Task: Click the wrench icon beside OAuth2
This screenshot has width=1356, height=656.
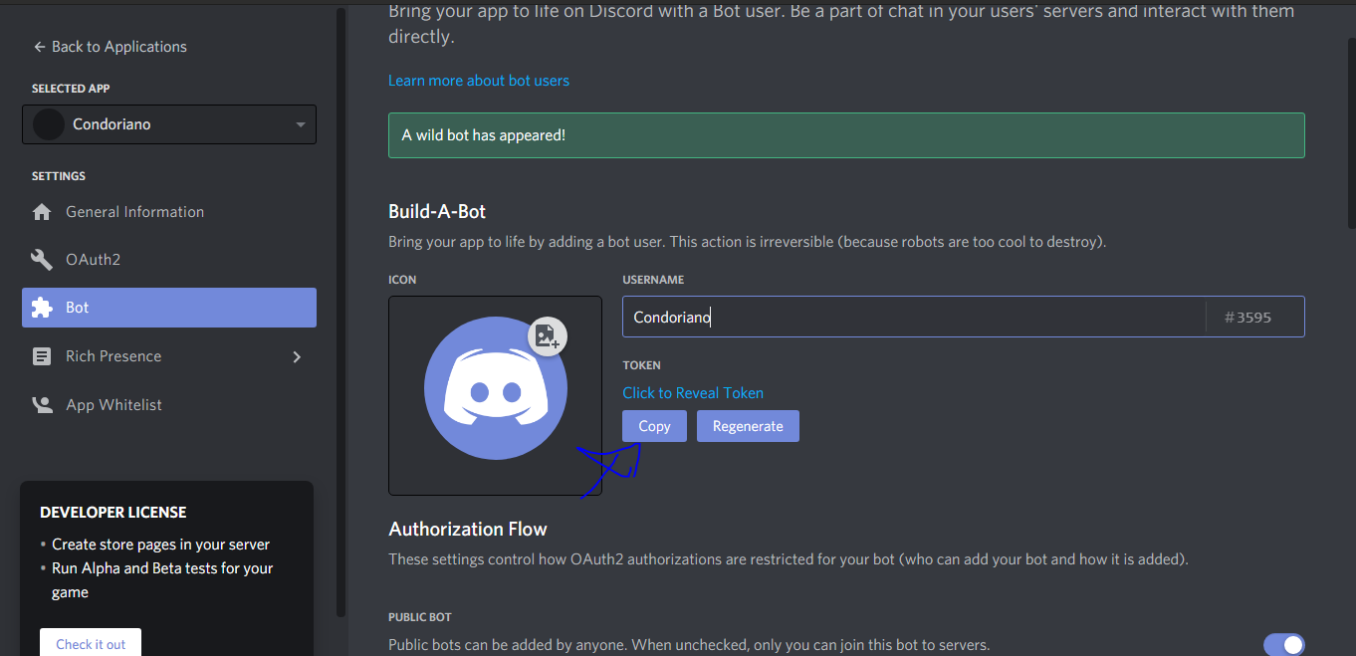Action: tap(42, 260)
